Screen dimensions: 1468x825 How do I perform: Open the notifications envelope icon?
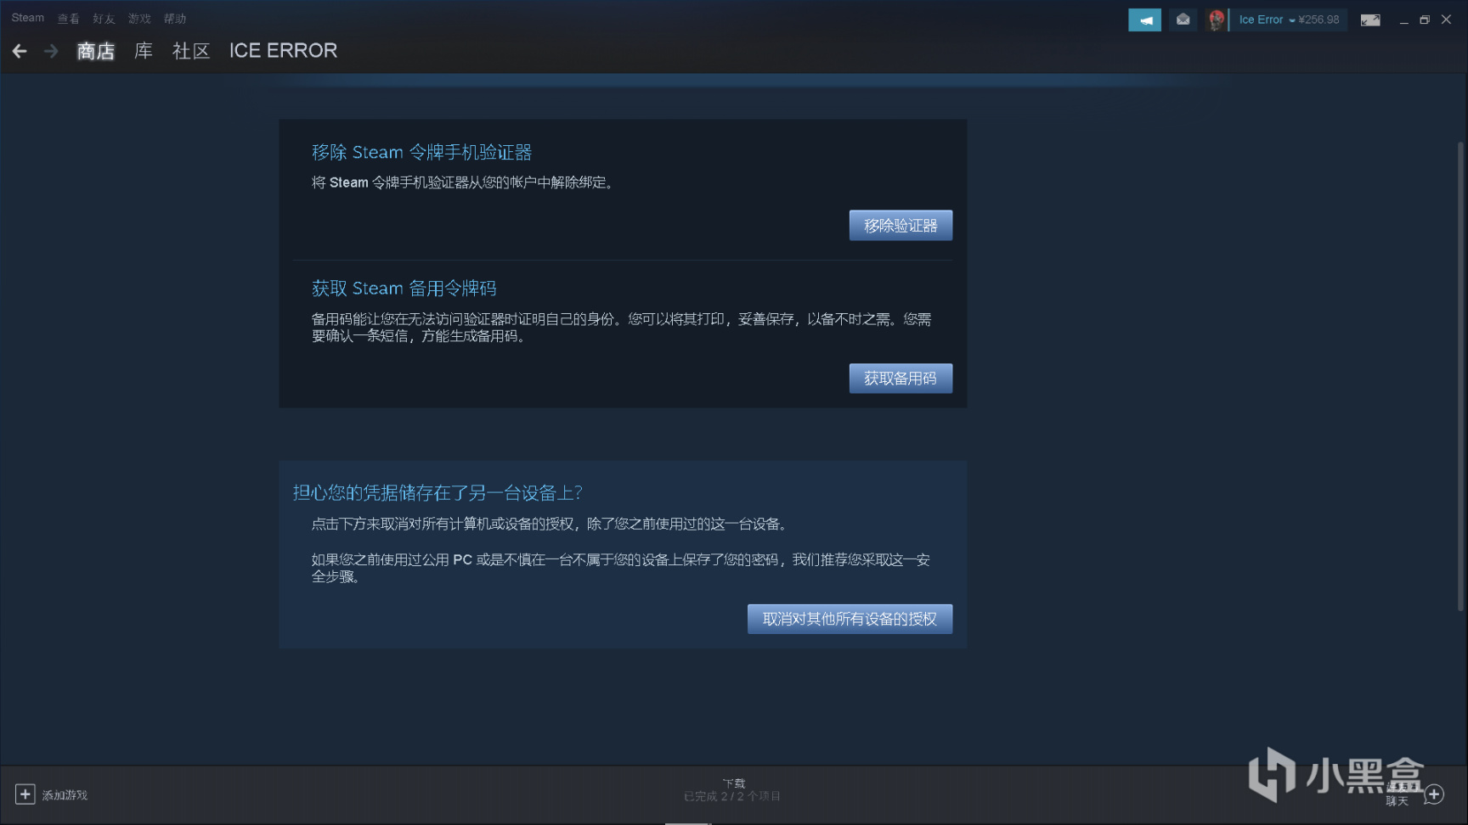[x=1183, y=19]
